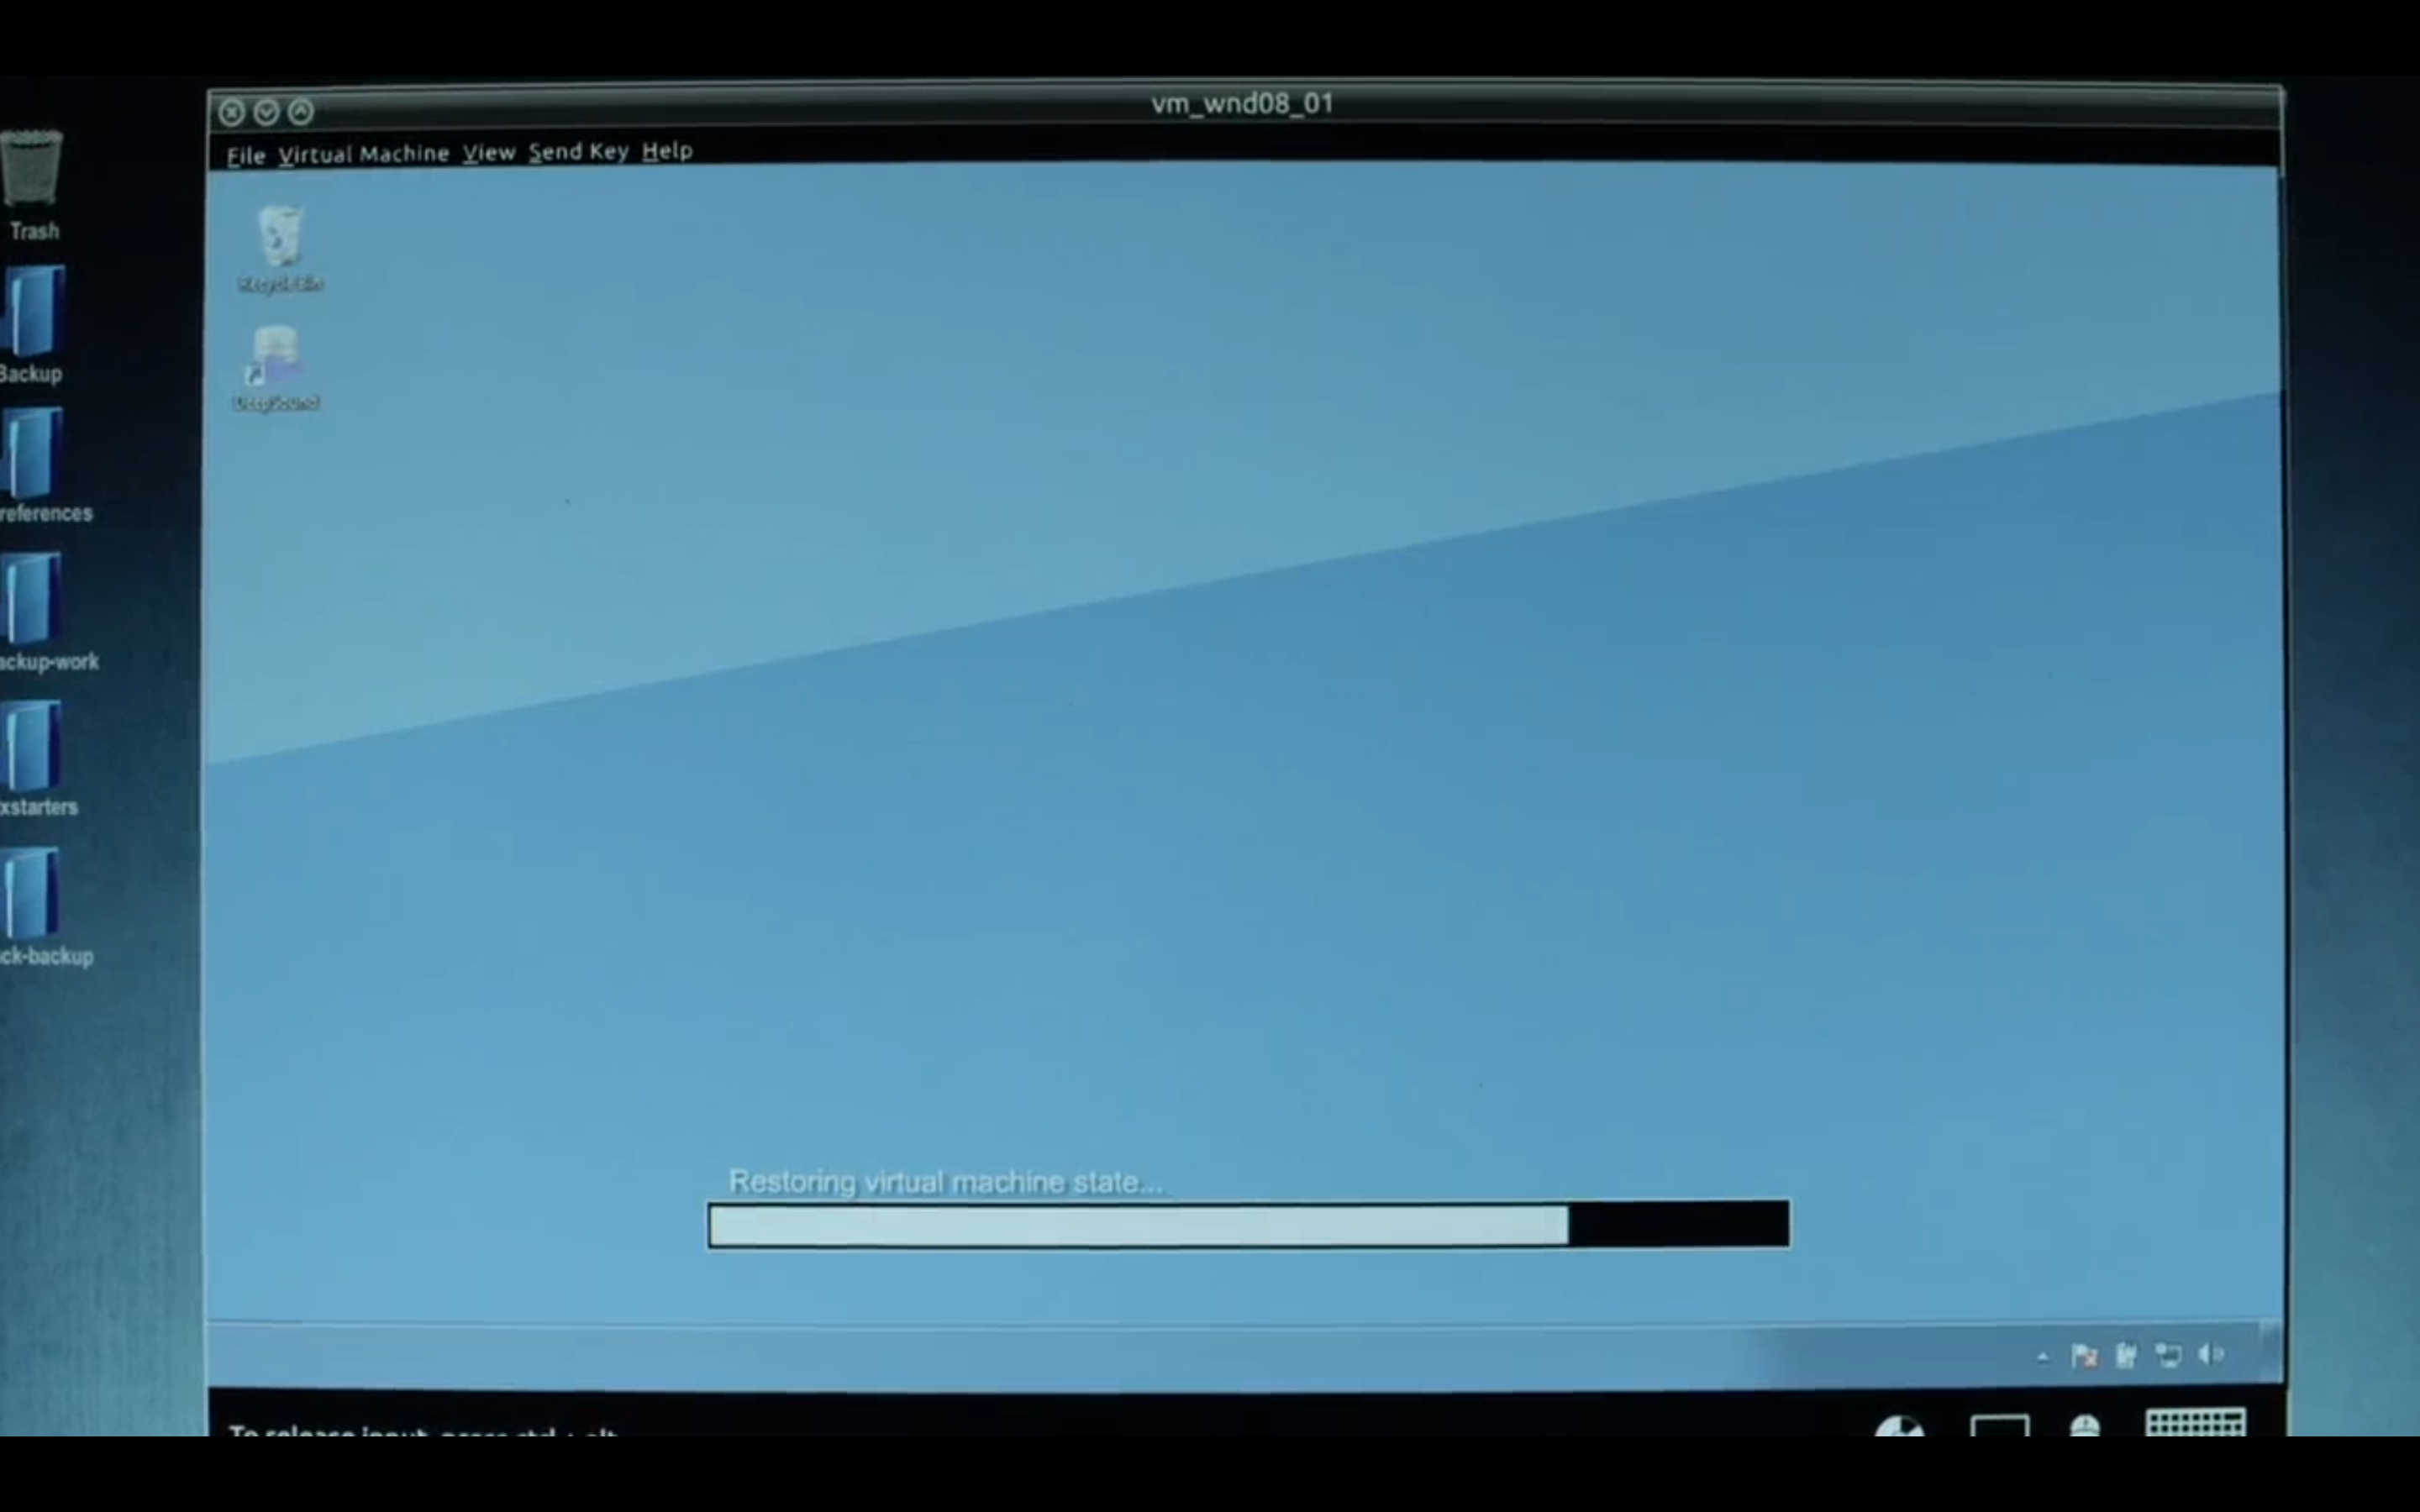Click the 'Restoring virtual machine state...' text
Viewport: 2420px width, 1512px height.
[x=946, y=1182]
